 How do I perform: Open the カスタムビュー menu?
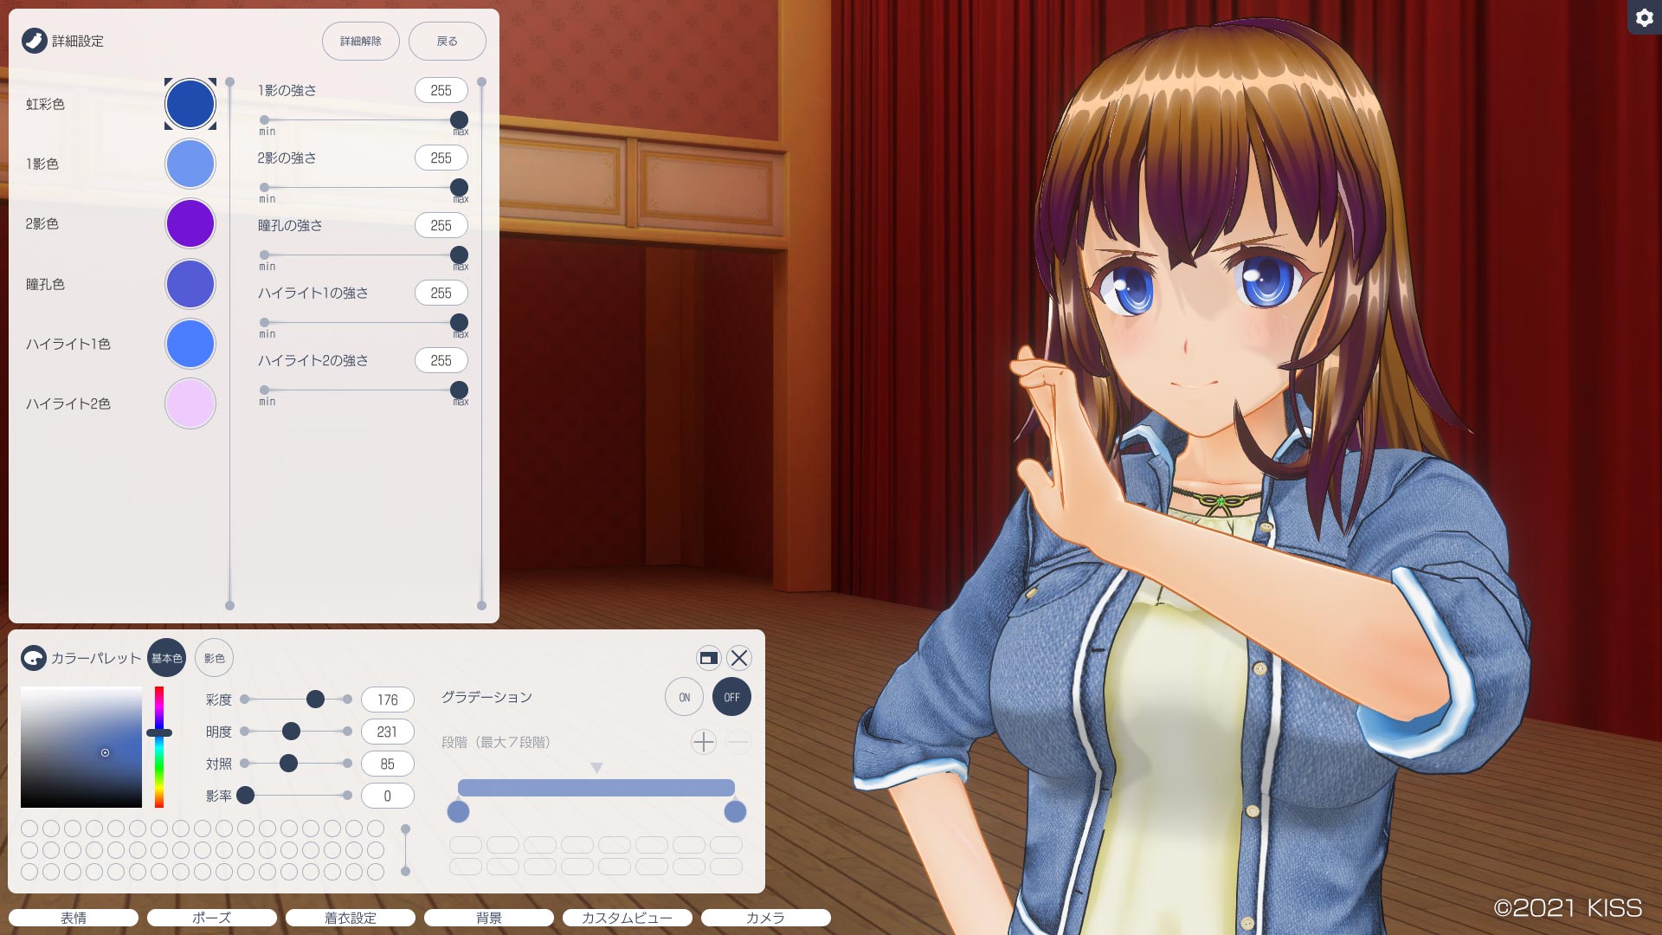(x=628, y=918)
